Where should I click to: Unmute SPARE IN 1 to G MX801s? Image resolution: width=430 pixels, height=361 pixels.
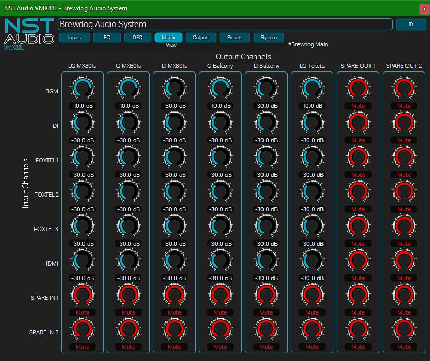pyautogui.click(x=128, y=312)
